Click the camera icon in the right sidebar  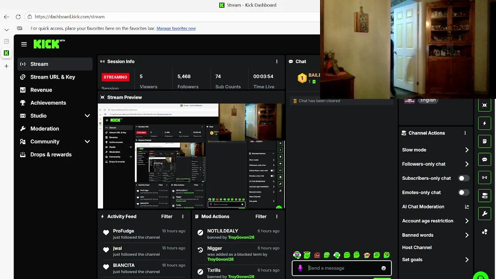484,196
